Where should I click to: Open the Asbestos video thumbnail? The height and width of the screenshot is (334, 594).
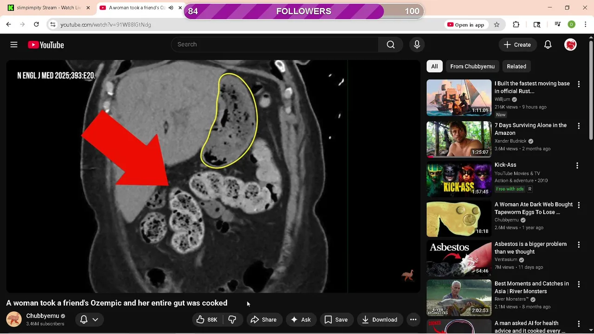459,258
